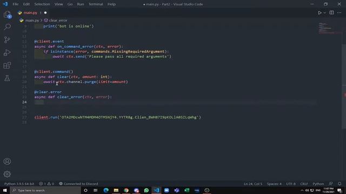The height and width of the screenshot is (194, 346).
Task: Open the Windows Start menu
Action: tap(5, 190)
